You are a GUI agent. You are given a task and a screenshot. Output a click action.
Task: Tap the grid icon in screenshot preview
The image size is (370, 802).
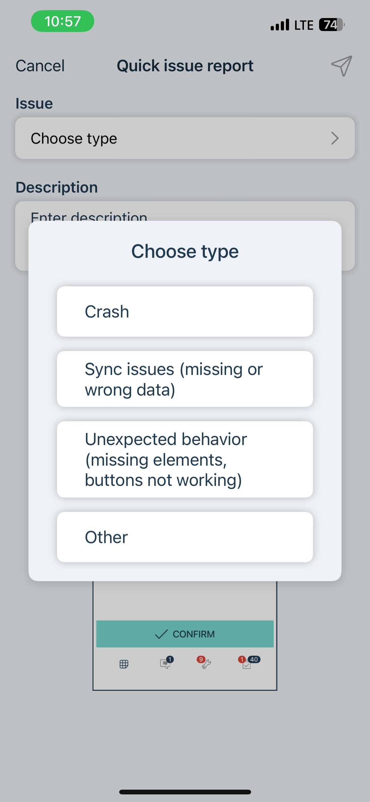tap(124, 664)
